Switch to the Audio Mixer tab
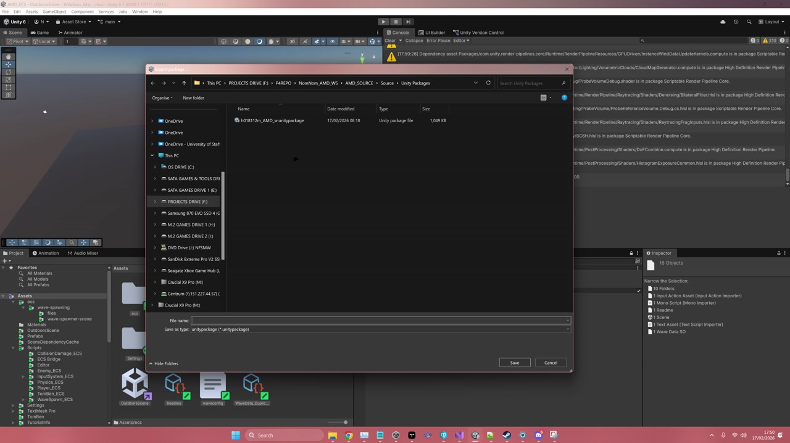The image size is (790, 443). 83,253
